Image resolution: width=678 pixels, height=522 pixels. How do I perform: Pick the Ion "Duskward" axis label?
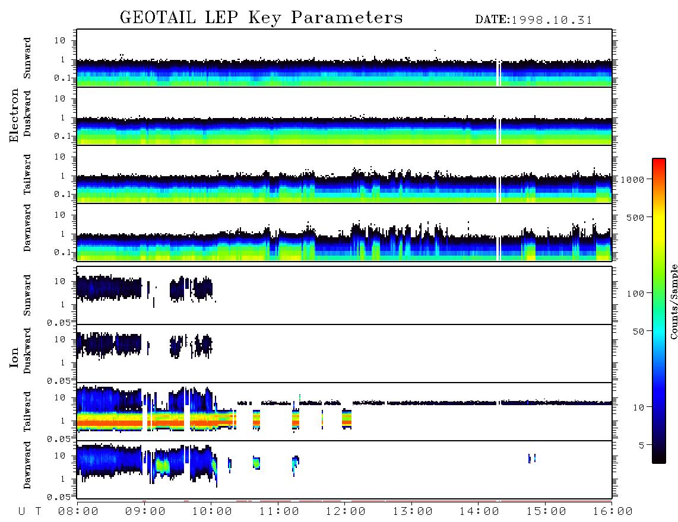coord(27,351)
